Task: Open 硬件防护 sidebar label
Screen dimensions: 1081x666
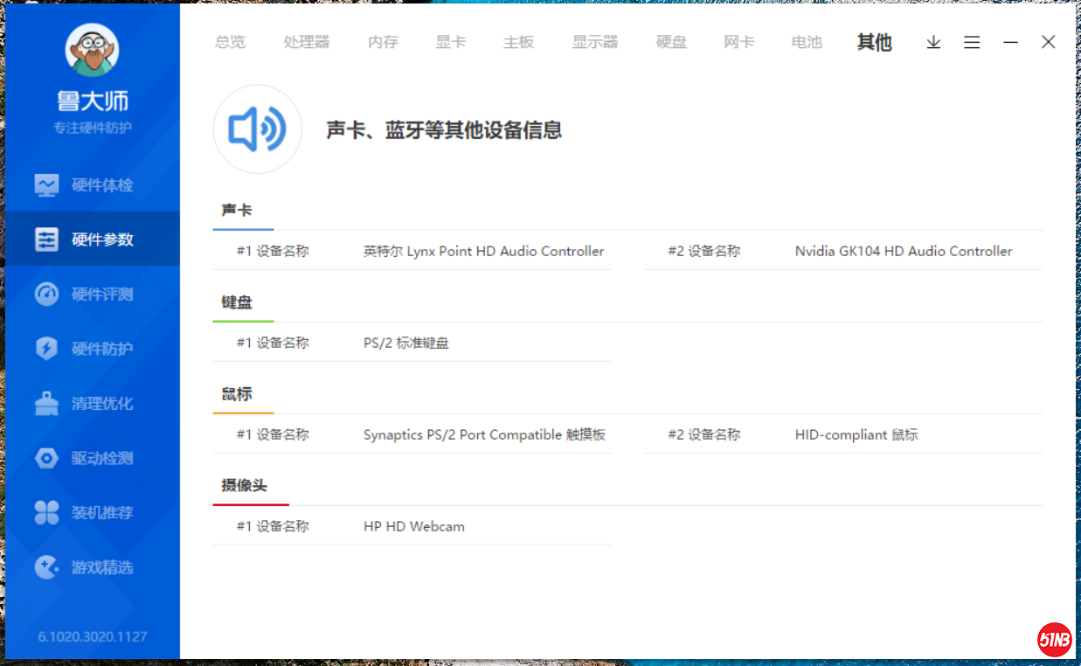Action: tap(102, 349)
